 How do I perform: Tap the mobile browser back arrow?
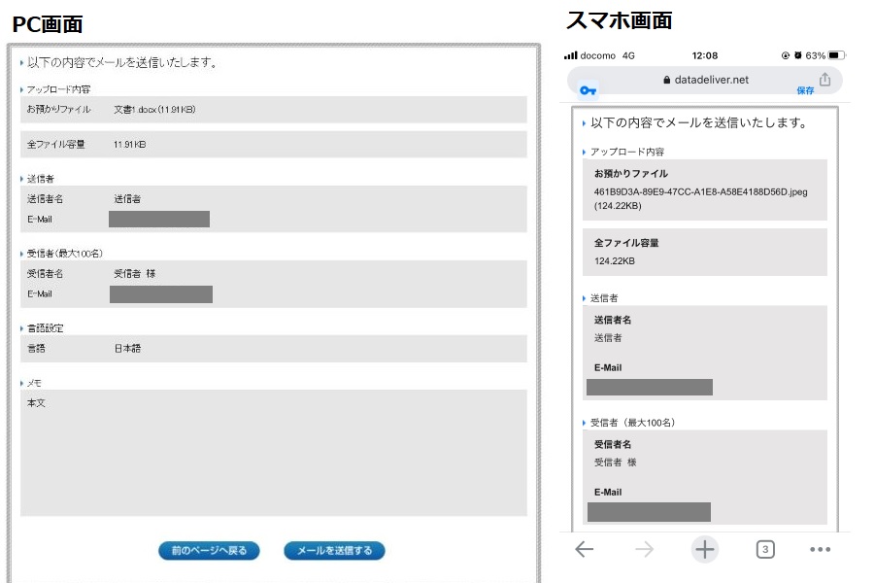(585, 549)
